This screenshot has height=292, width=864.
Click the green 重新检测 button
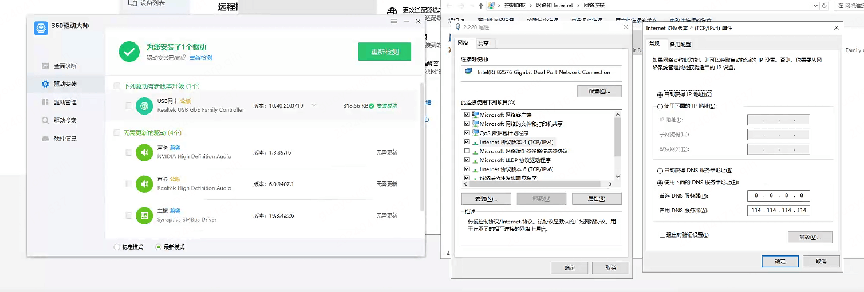(385, 52)
